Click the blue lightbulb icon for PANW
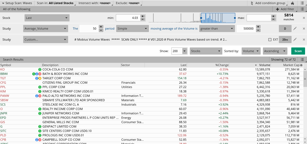This screenshot has height=144, width=307. coord(37,96)
